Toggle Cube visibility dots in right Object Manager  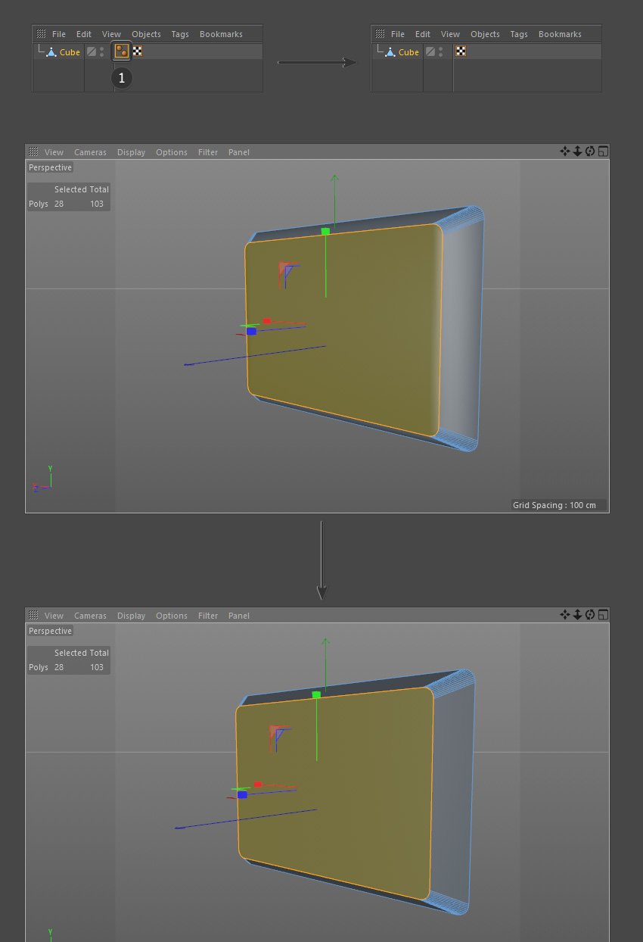coord(441,51)
